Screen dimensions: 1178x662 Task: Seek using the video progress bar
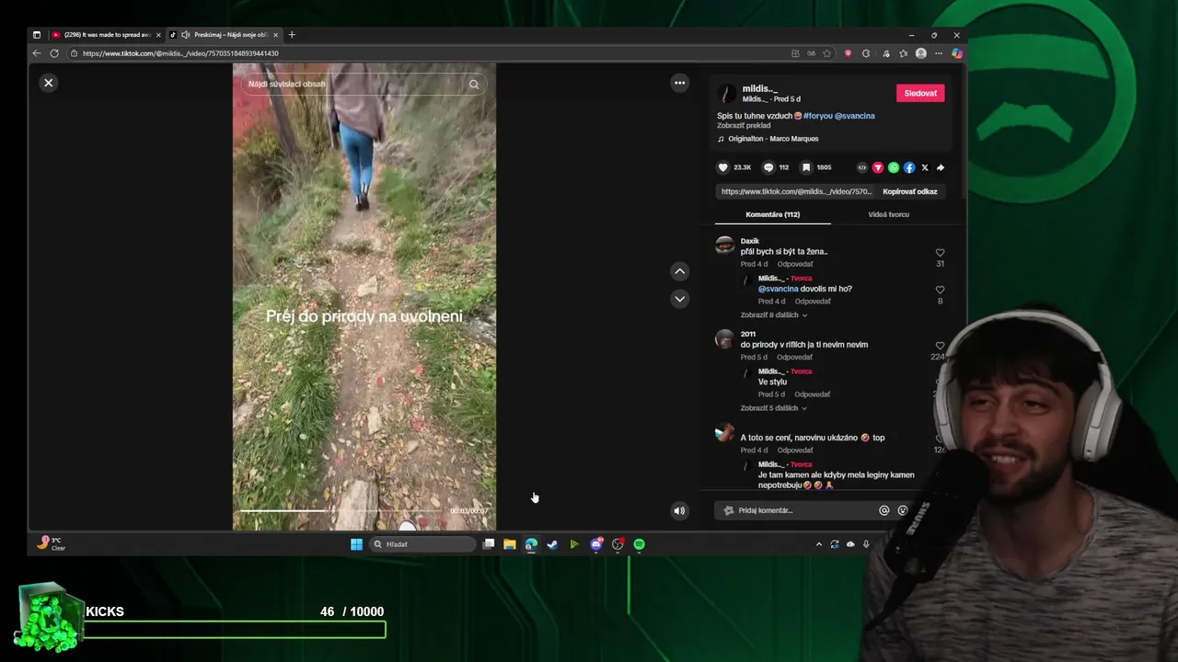pos(341,510)
